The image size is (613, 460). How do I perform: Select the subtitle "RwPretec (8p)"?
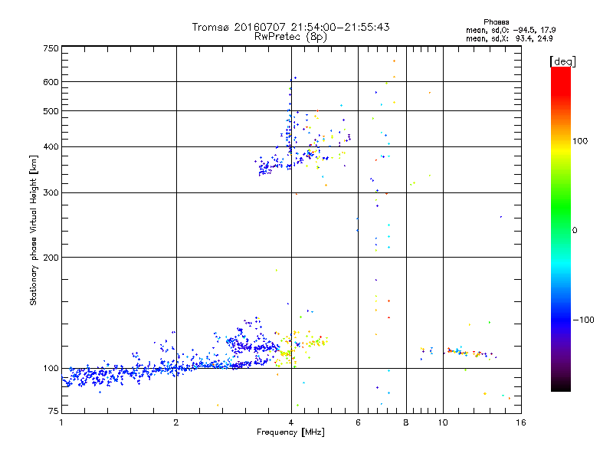point(290,37)
